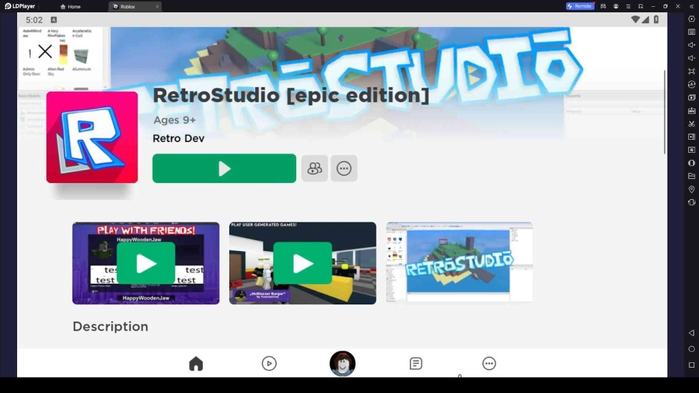The image size is (699, 393).
Task: Open the gamepad icon in title bar
Action: click(603, 6)
